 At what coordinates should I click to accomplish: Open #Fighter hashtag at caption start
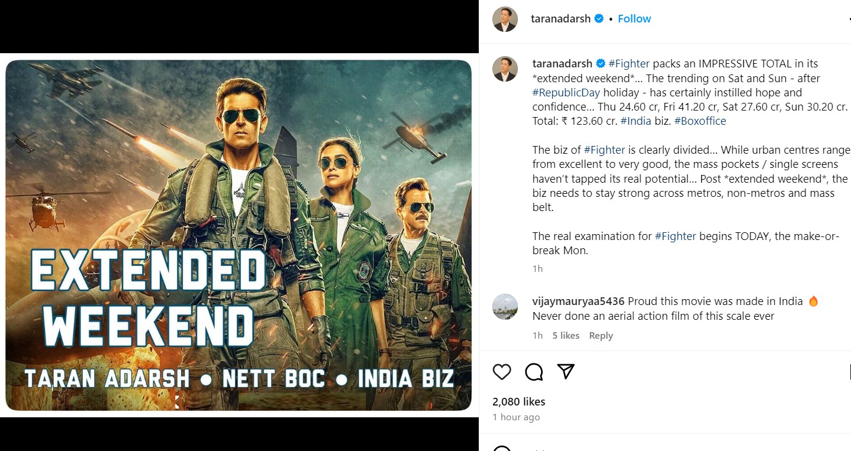pos(628,64)
